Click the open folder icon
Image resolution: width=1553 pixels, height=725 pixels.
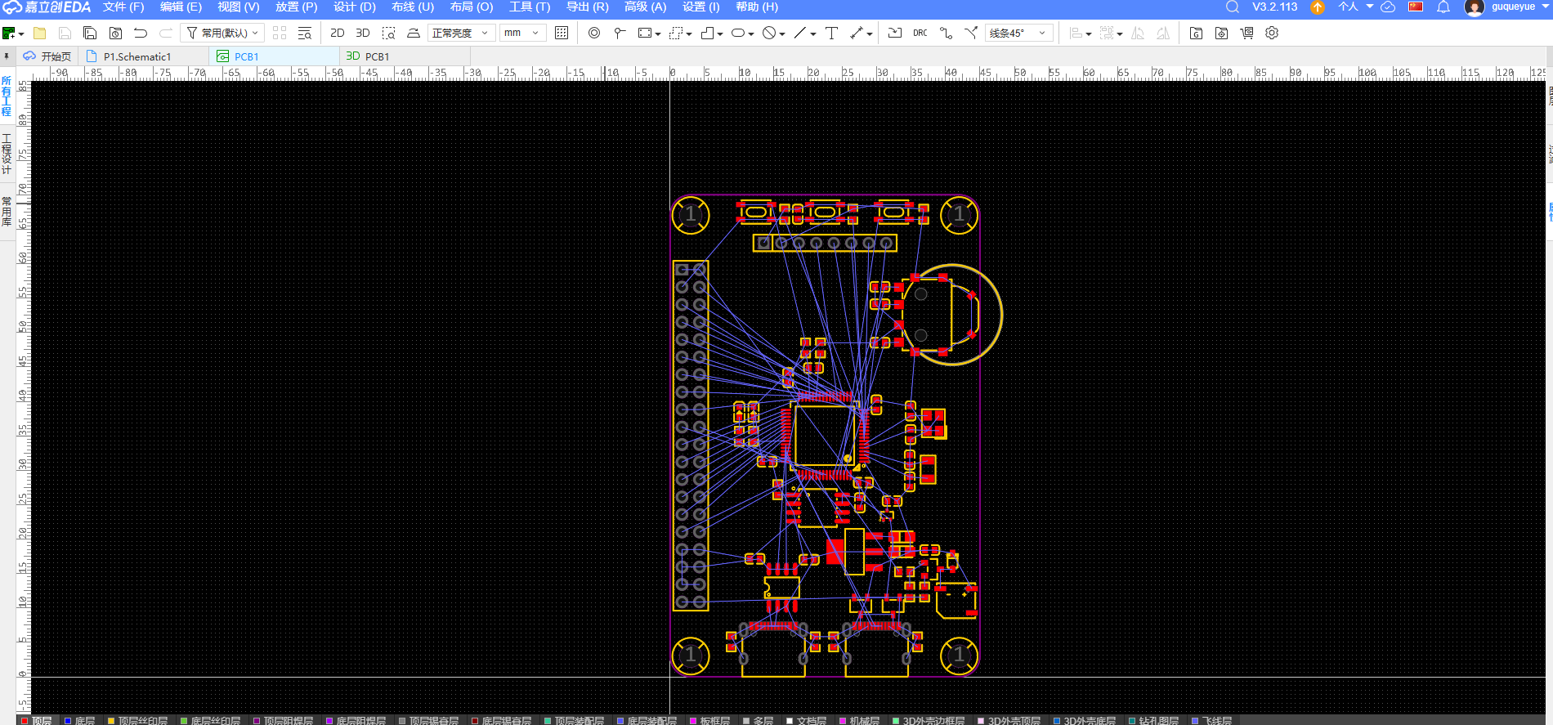tap(39, 34)
